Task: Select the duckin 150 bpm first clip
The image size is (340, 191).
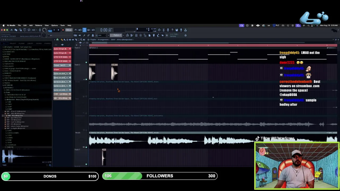Action: (62, 49)
